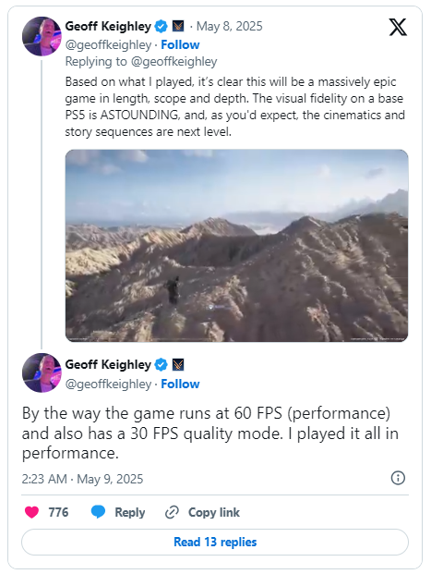431x574 pixels.
Task: Click the blue reply speech bubble icon
Action: pyautogui.click(x=98, y=512)
